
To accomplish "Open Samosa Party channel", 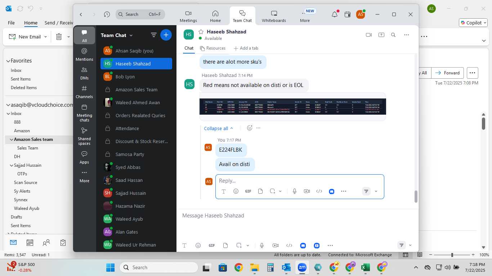I will tap(136, 154).
